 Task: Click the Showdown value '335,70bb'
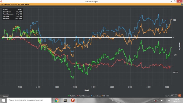19,12
